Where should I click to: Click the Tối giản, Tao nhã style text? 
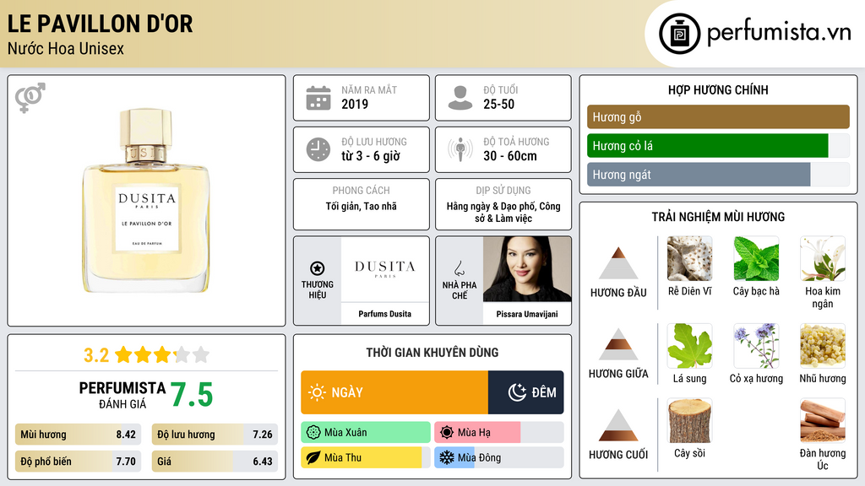click(362, 207)
